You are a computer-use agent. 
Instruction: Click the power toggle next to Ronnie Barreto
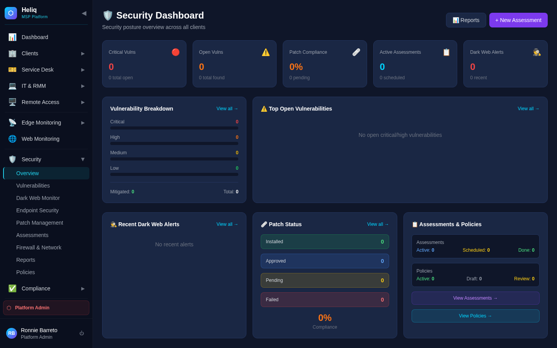(x=82, y=333)
